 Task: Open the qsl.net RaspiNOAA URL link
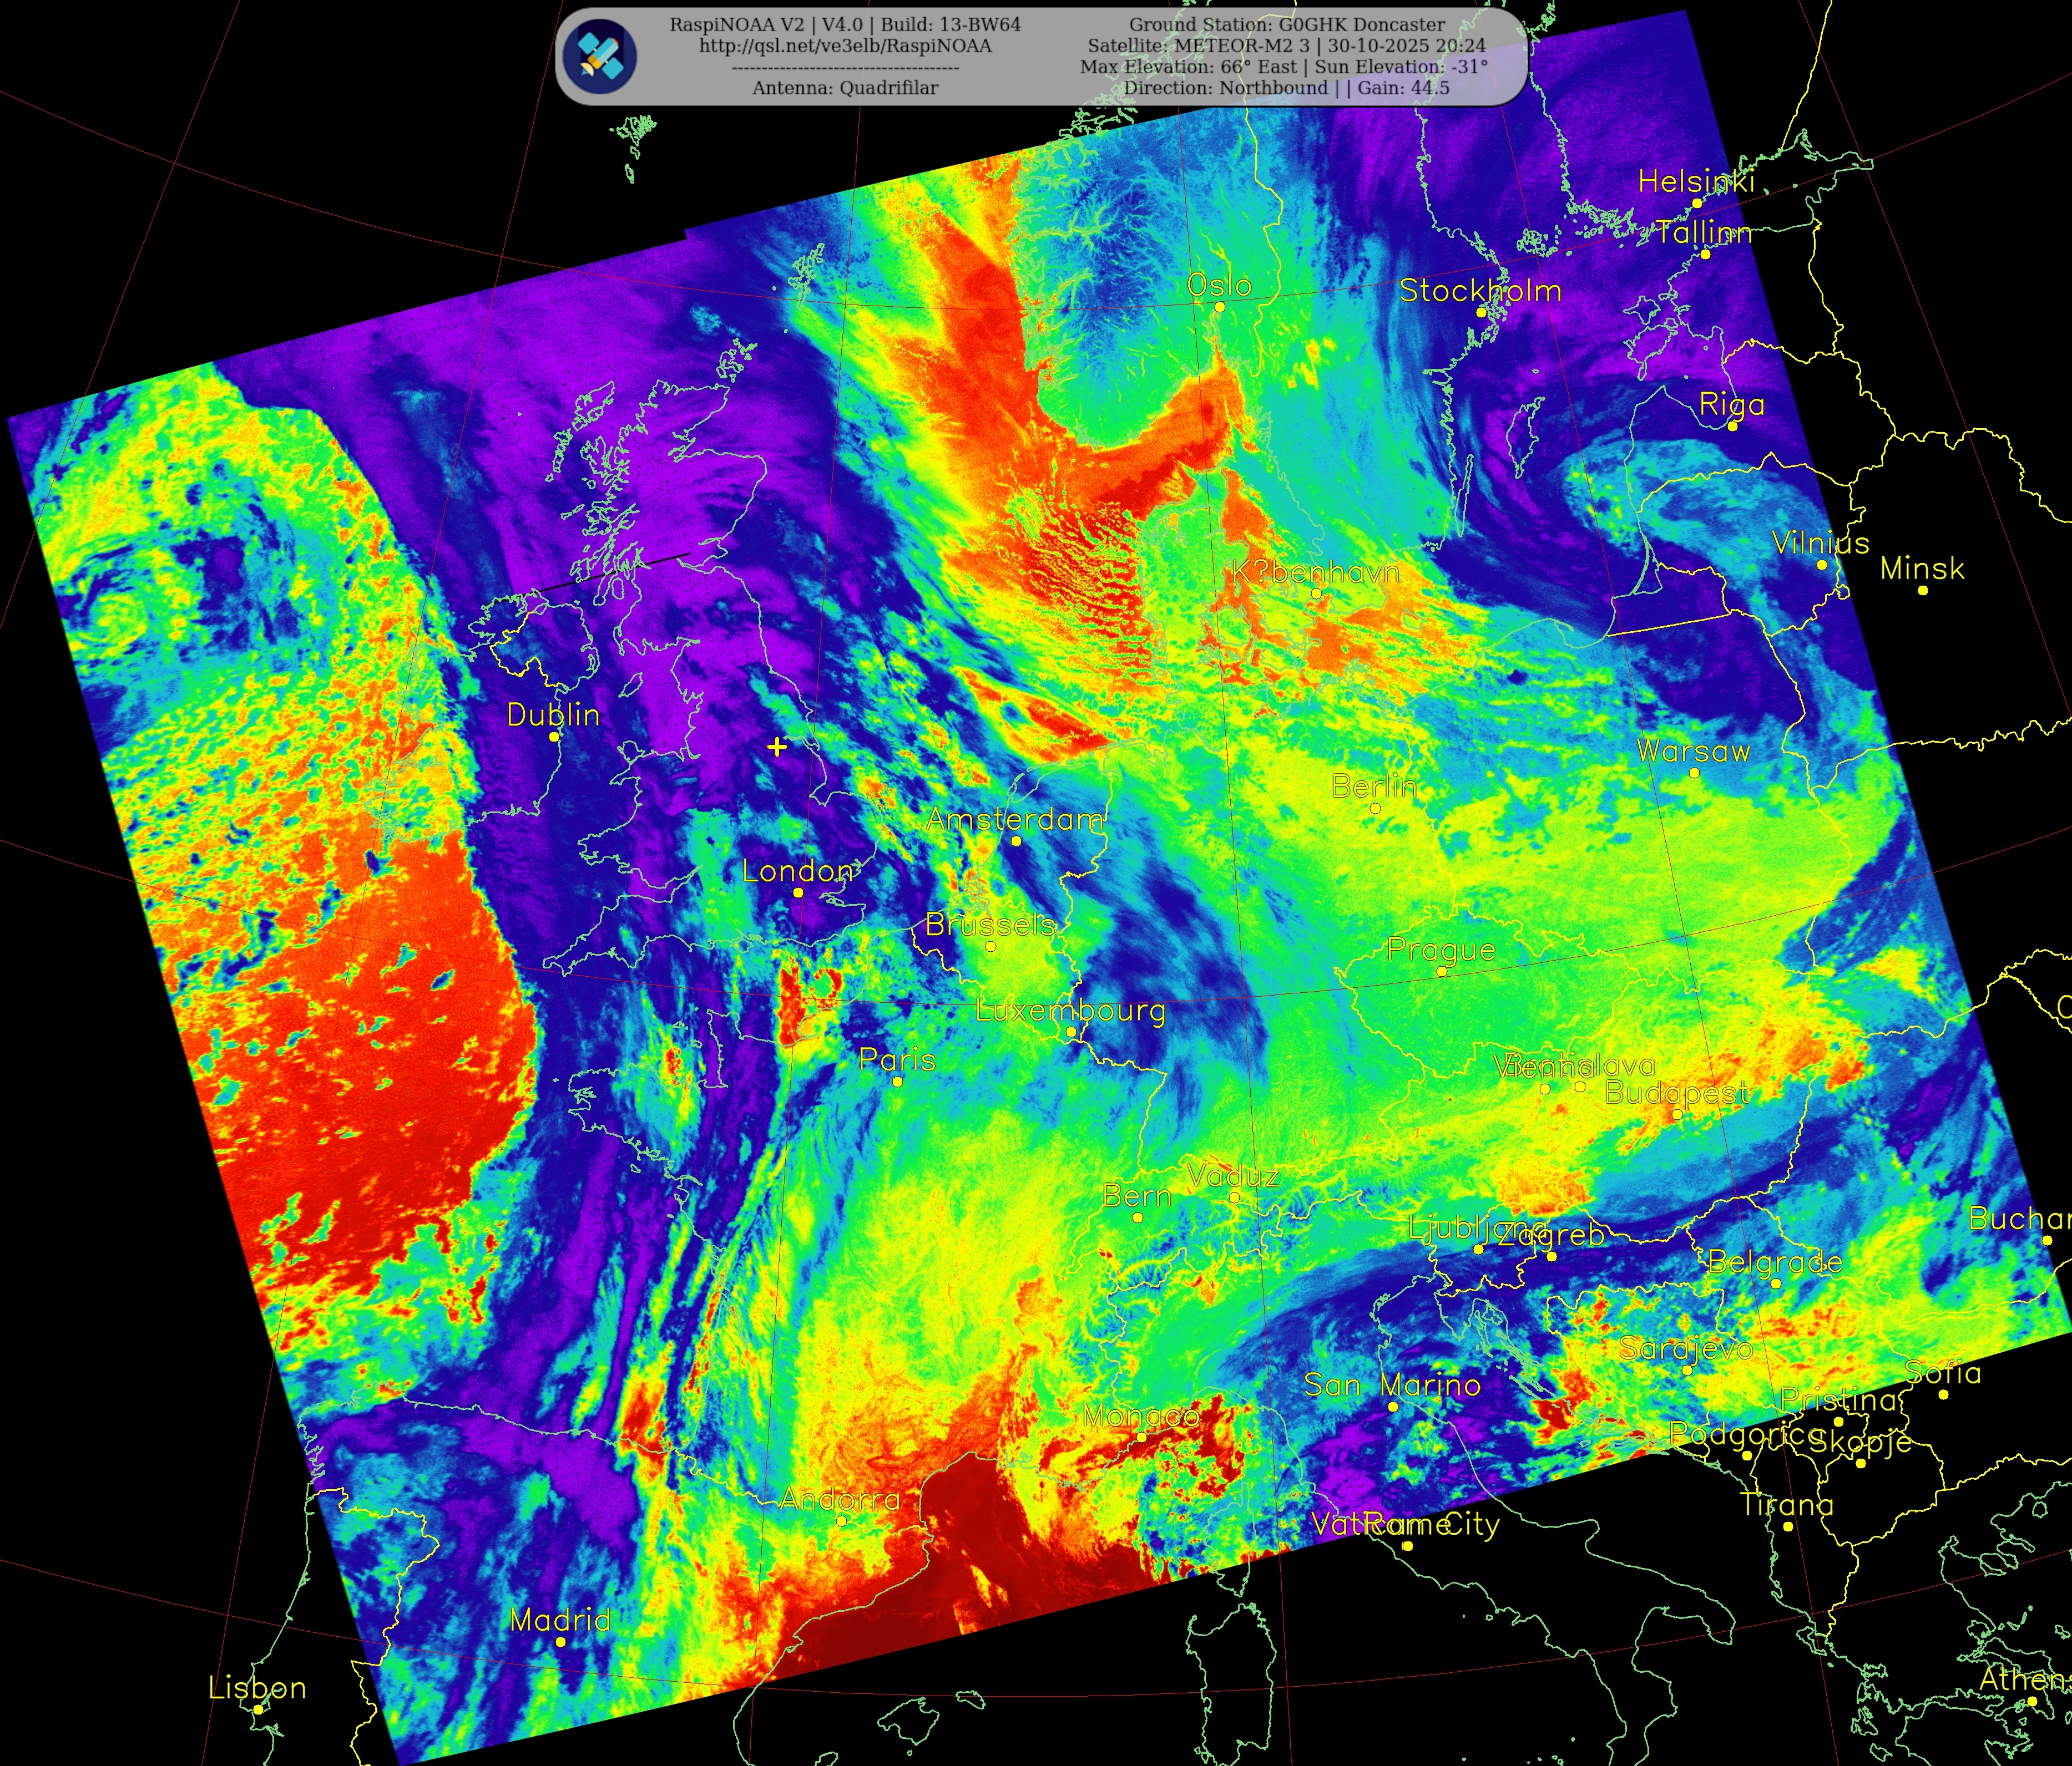tap(845, 46)
